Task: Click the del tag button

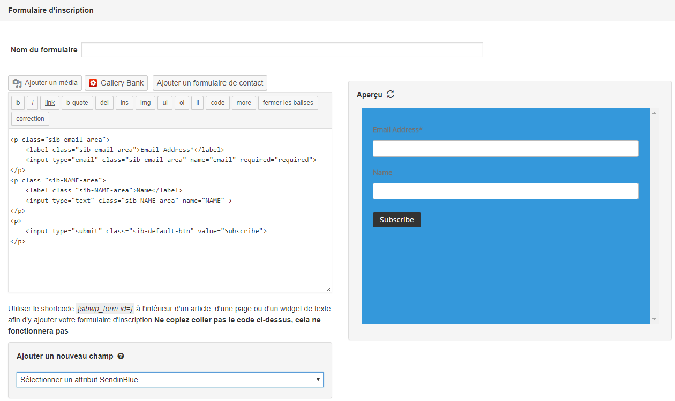Action: click(104, 103)
